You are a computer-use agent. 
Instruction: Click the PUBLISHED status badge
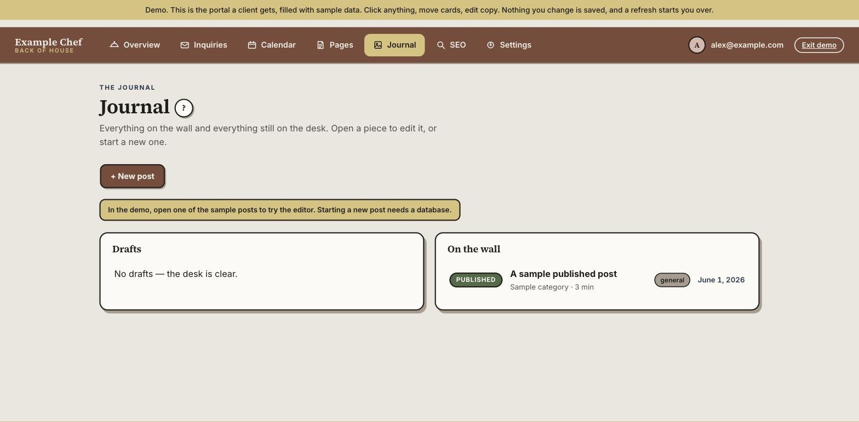coord(476,280)
